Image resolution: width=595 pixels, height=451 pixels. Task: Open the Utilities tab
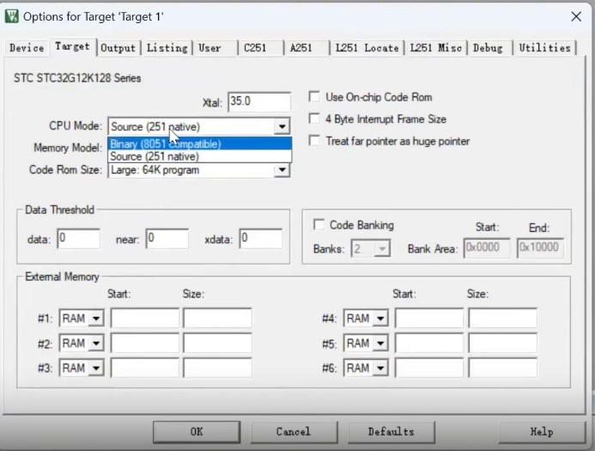[x=544, y=48]
